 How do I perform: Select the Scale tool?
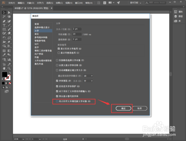pyautogui.click(x=9, y=38)
